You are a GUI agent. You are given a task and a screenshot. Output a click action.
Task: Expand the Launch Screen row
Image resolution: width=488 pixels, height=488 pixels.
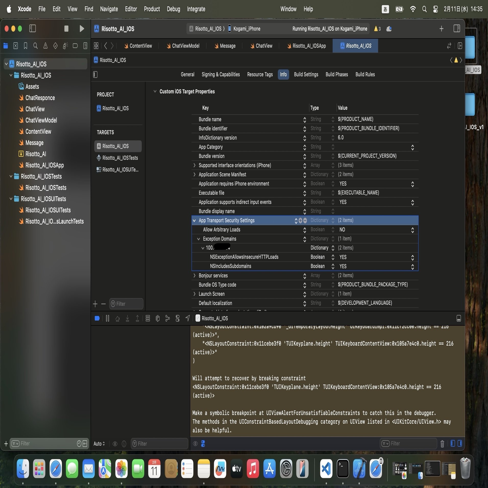(x=194, y=294)
